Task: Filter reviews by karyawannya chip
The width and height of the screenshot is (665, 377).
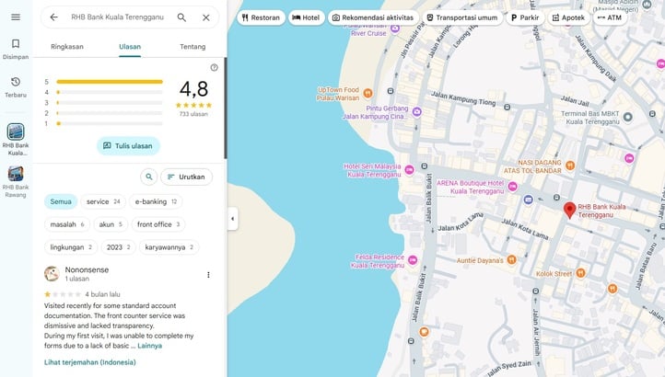Action: 169,247
